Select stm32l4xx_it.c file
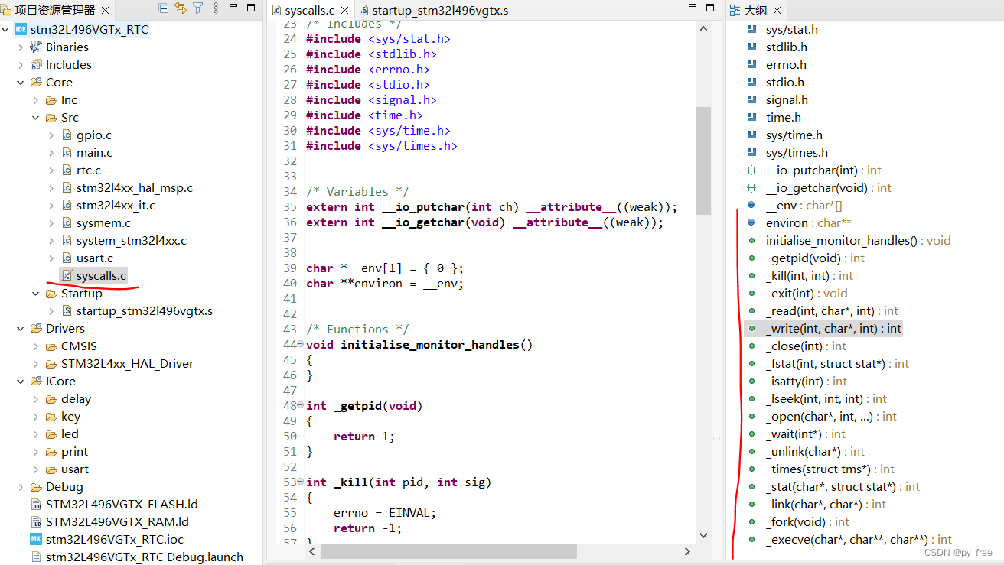 coord(116,206)
